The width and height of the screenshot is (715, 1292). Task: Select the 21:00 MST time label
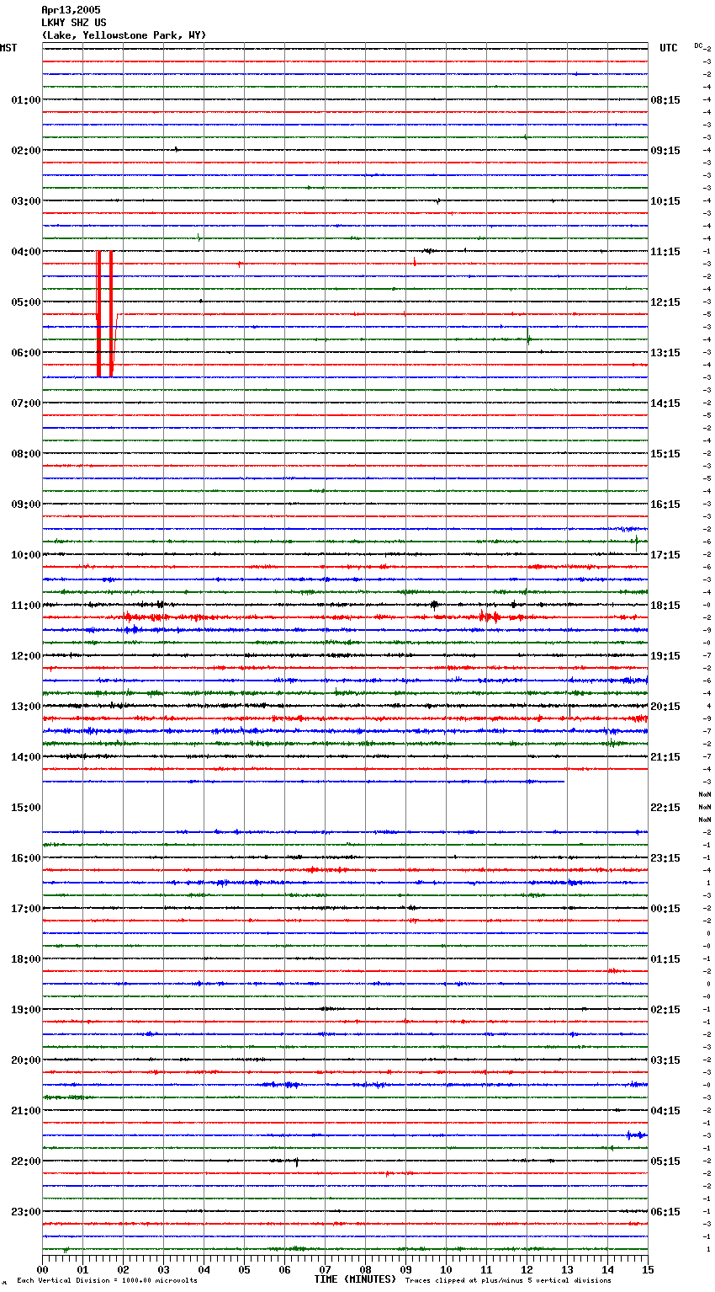tap(26, 1111)
